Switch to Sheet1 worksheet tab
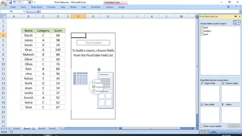The height and width of the screenshot is (136, 242). point(17,128)
